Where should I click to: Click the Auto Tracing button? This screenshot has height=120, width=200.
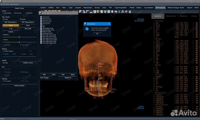tap(44, 78)
